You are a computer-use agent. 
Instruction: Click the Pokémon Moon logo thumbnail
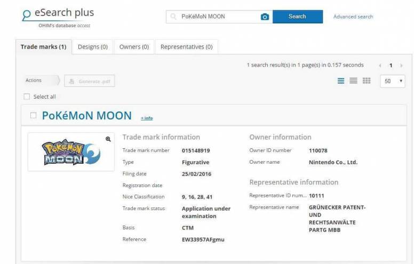pyautogui.click(x=71, y=153)
